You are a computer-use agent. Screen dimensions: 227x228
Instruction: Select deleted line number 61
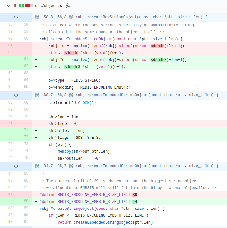pos(10,46)
